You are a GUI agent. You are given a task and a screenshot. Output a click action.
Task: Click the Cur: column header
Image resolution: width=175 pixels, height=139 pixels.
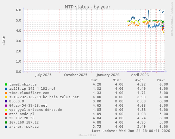(95, 80)
